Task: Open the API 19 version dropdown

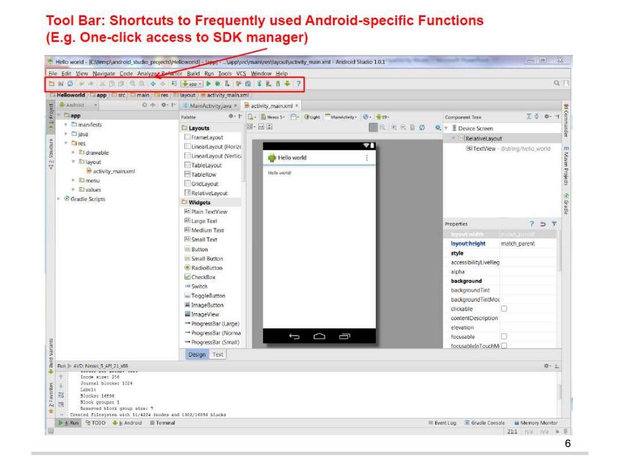Action: tap(382, 117)
